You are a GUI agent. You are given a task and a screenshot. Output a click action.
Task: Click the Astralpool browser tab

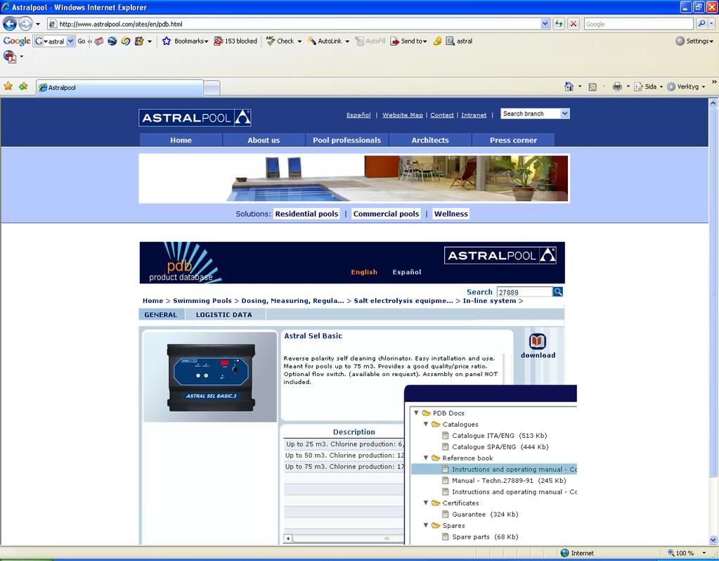pos(119,87)
